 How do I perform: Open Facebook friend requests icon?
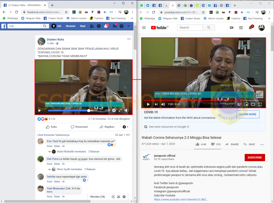point(92,26)
